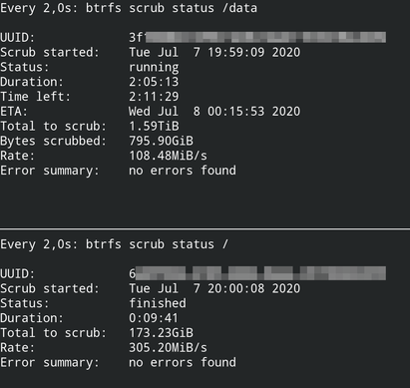Click the divider between the two terminal panes
The width and height of the screenshot is (410, 388).
click(205, 228)
